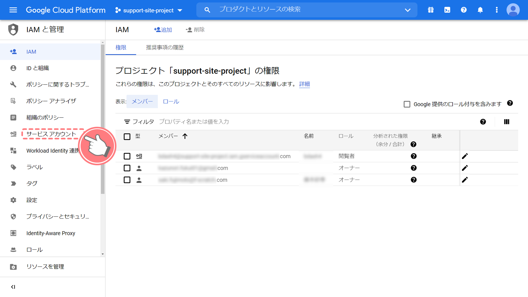Click the IAM shield icon beside IAM と管理
The image size is (528, 297).
[x=13, y=29]
